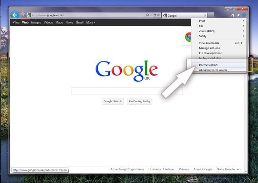
Task: Open the +You link in the Google bar
Action: [16, 22]
